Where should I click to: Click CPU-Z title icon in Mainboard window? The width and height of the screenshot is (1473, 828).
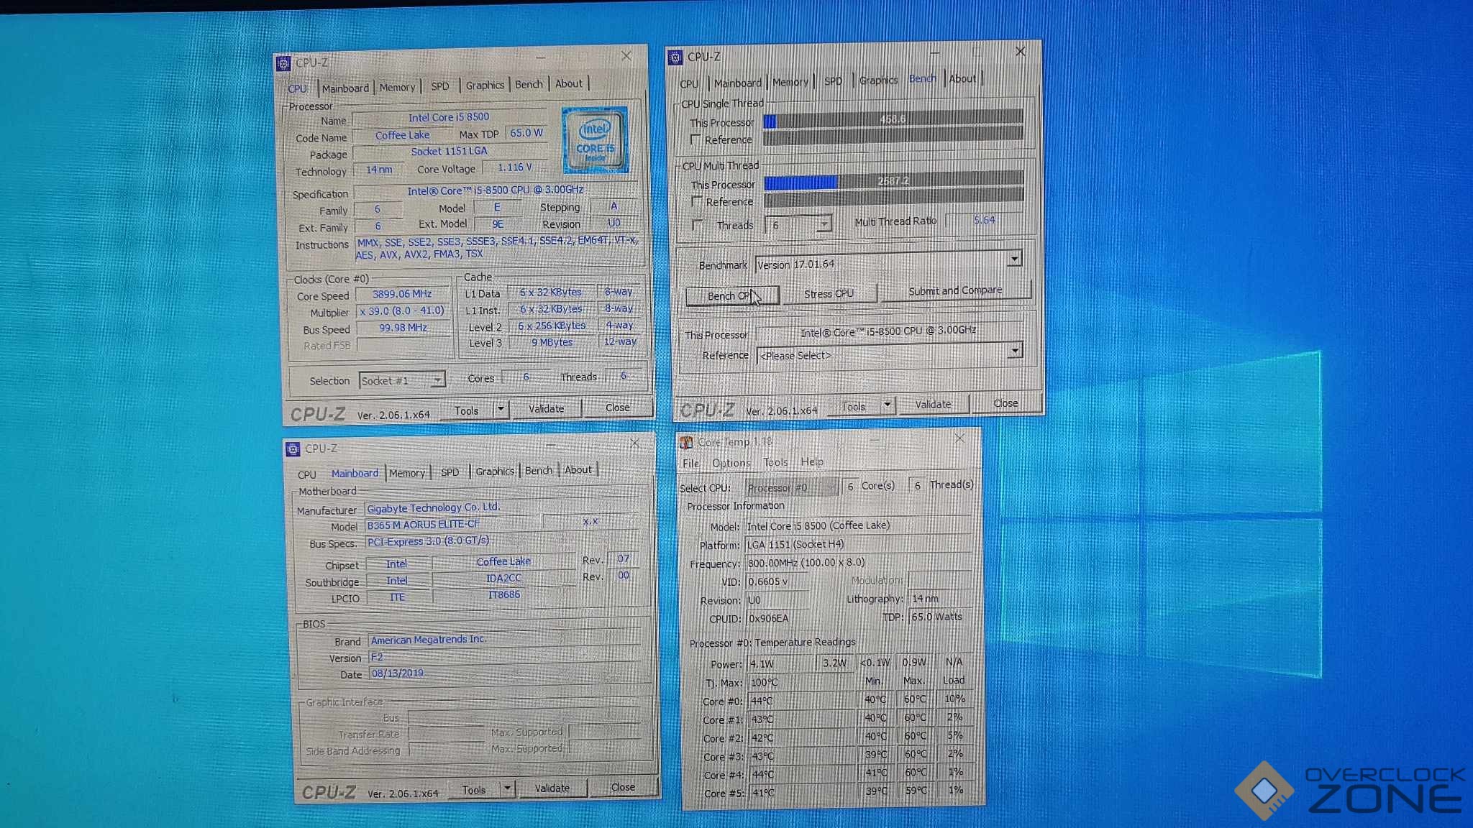tap(293, 449)
